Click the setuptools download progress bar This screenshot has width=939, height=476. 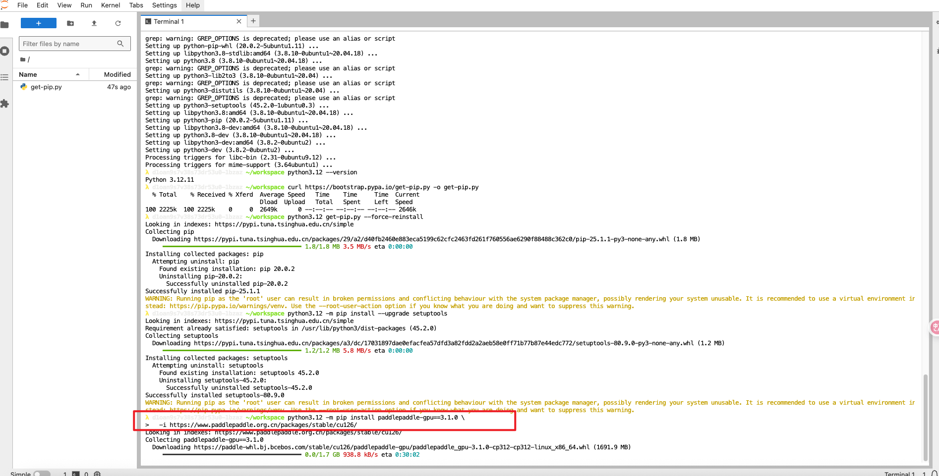(232, 351)
